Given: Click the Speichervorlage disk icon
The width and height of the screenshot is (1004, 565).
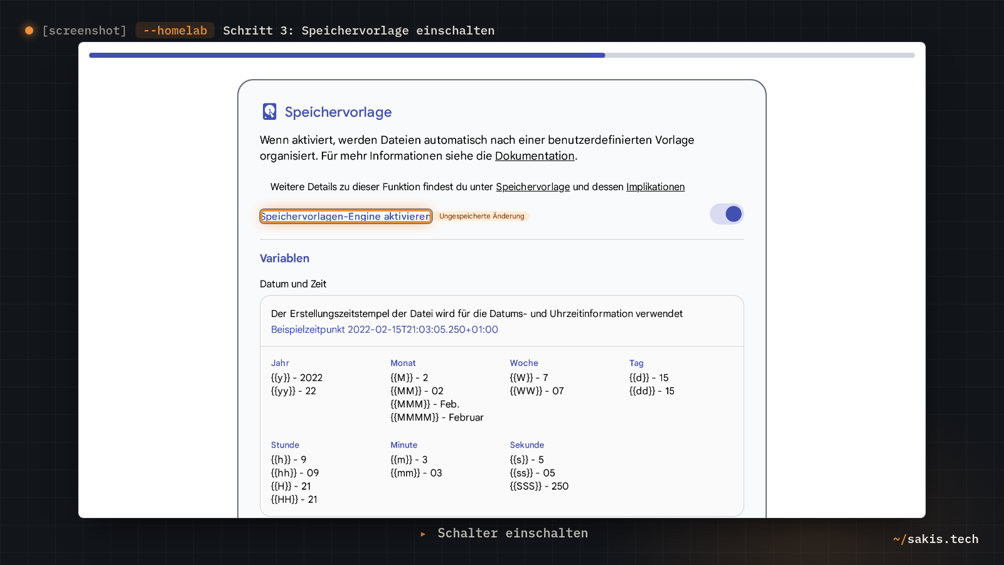Looking at the screenshot, I should point(269,112).
